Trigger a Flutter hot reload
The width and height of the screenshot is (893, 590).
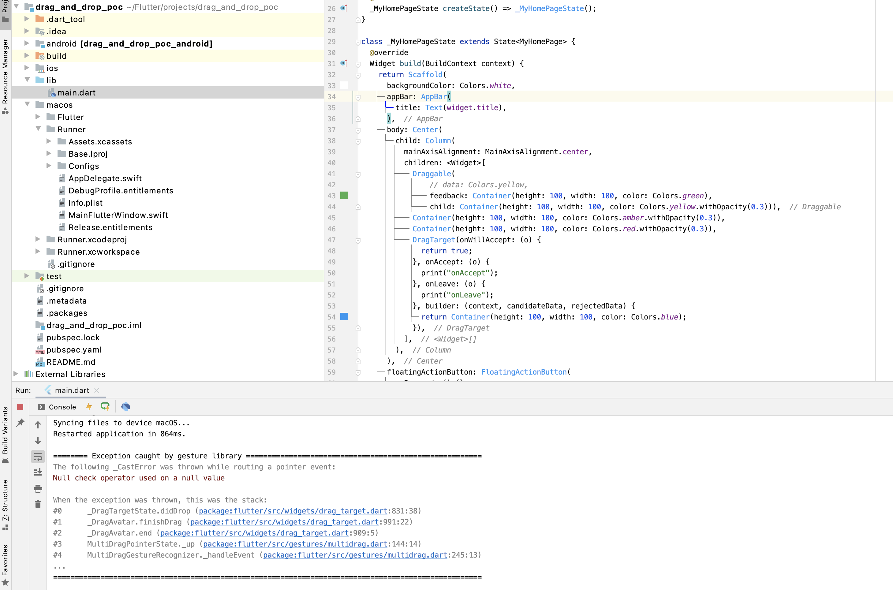[89, 407]
